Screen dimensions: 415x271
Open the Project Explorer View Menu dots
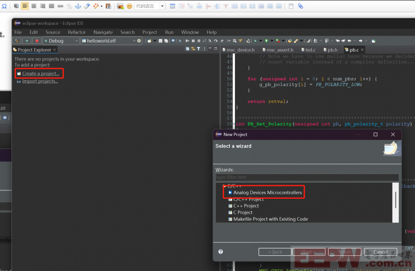204,49
